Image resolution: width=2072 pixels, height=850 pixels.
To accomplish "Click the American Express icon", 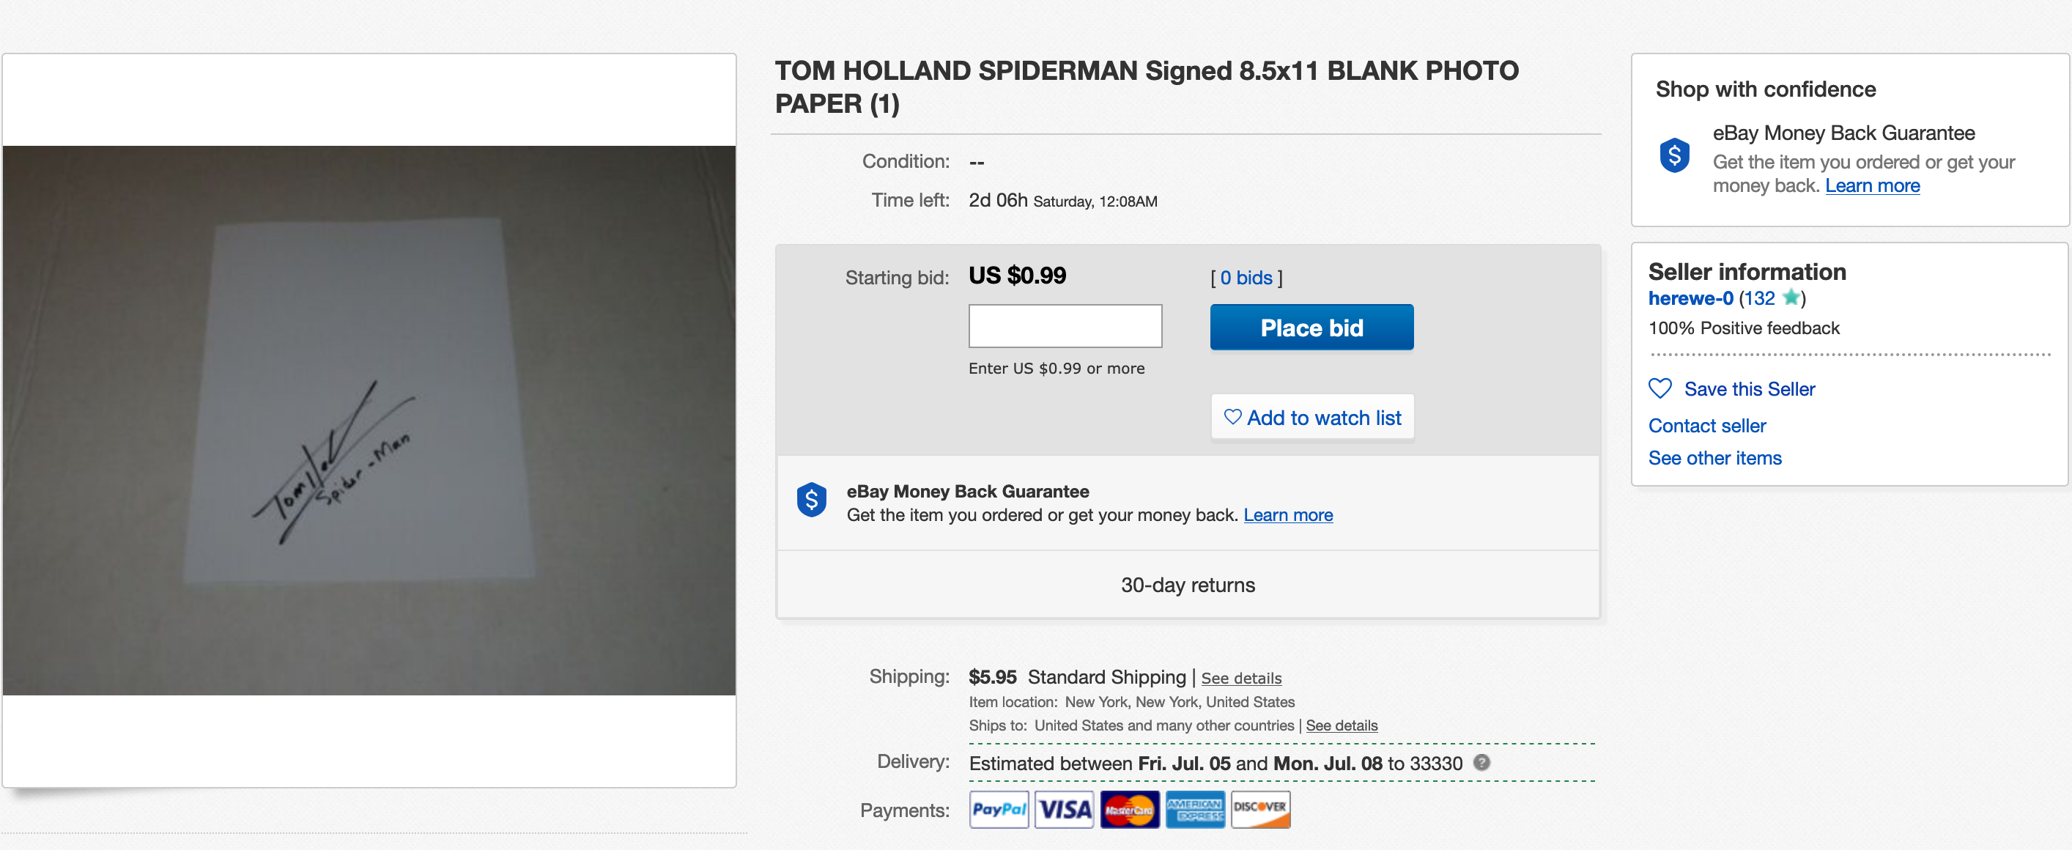I will [1194, 809].
